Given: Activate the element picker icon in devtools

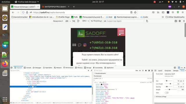Looking at the screenshot, I should point(12,68).
